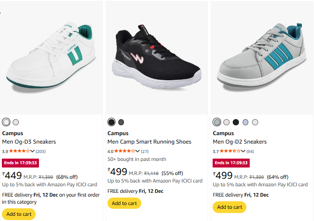
Task: Add Men Og-D3 Sneakers to cart
Action: pos(19,214)
